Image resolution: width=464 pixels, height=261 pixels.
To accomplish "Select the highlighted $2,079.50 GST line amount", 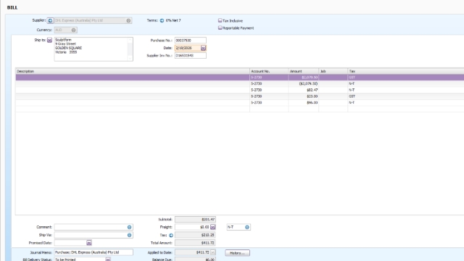I will coord(304,78).
